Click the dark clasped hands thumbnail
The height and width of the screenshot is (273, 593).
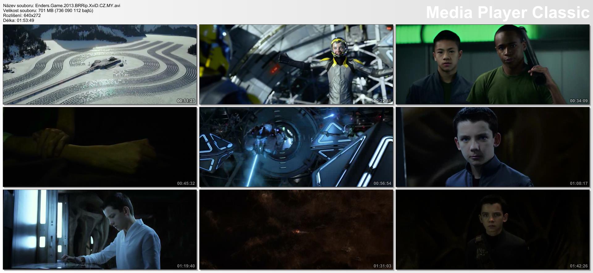coord(100,147)
